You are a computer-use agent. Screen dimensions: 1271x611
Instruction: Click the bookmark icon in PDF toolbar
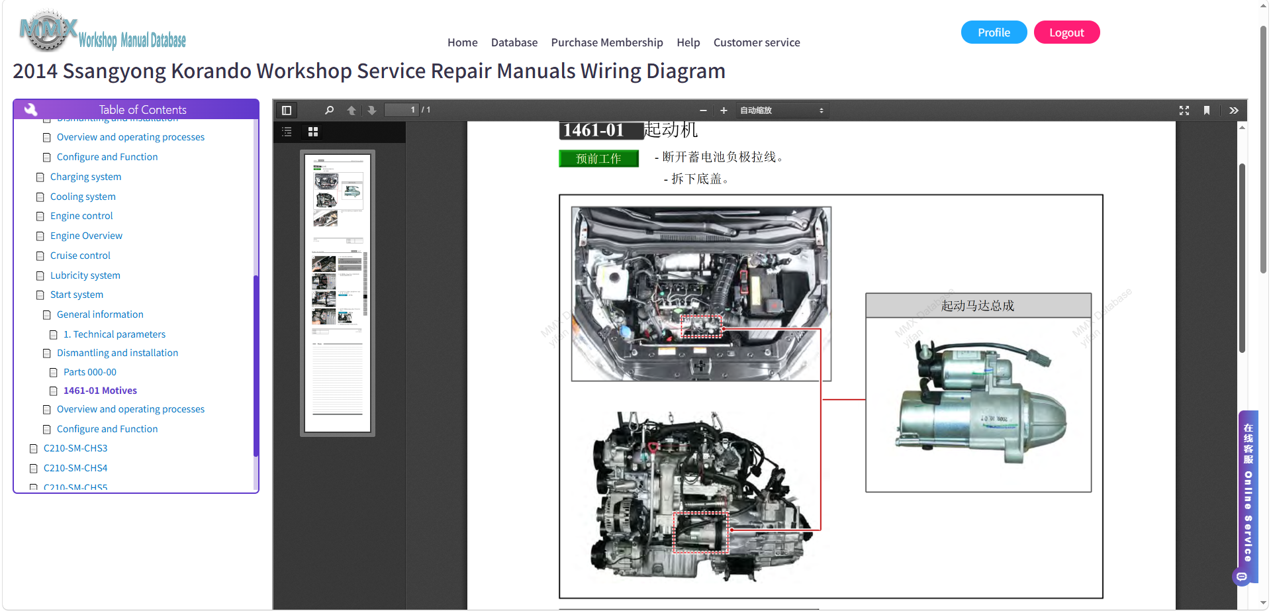[1207, 111]
